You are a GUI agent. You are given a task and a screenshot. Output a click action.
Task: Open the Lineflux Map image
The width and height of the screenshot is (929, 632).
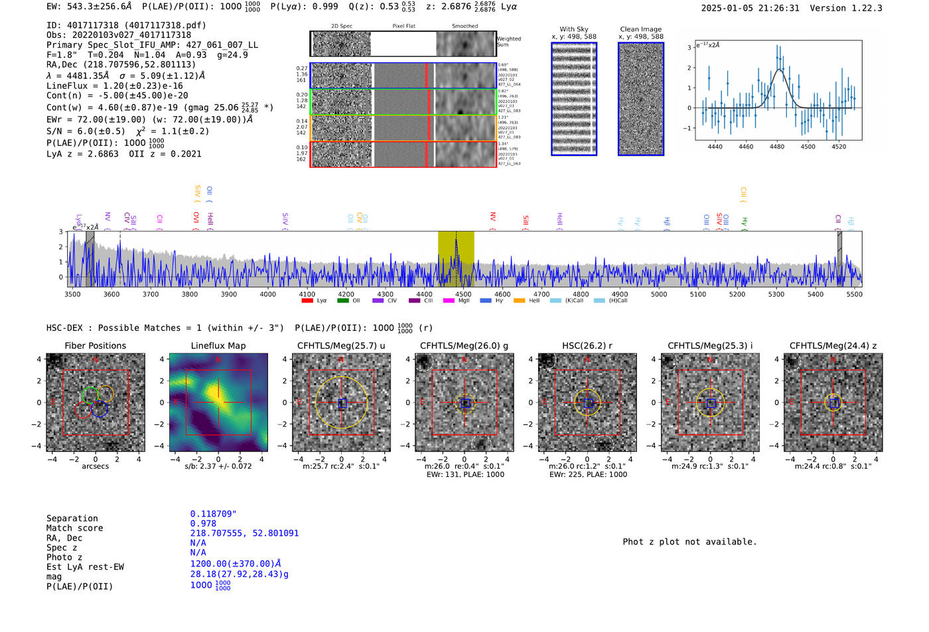point(218,403)
